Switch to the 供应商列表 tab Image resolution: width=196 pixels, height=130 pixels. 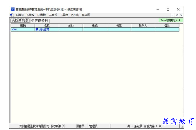(20, 20)
